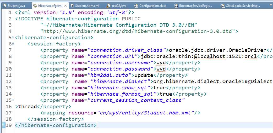Click the true value on the format_sql line
This screenshot has height=133, width=273.
point(166,94)
